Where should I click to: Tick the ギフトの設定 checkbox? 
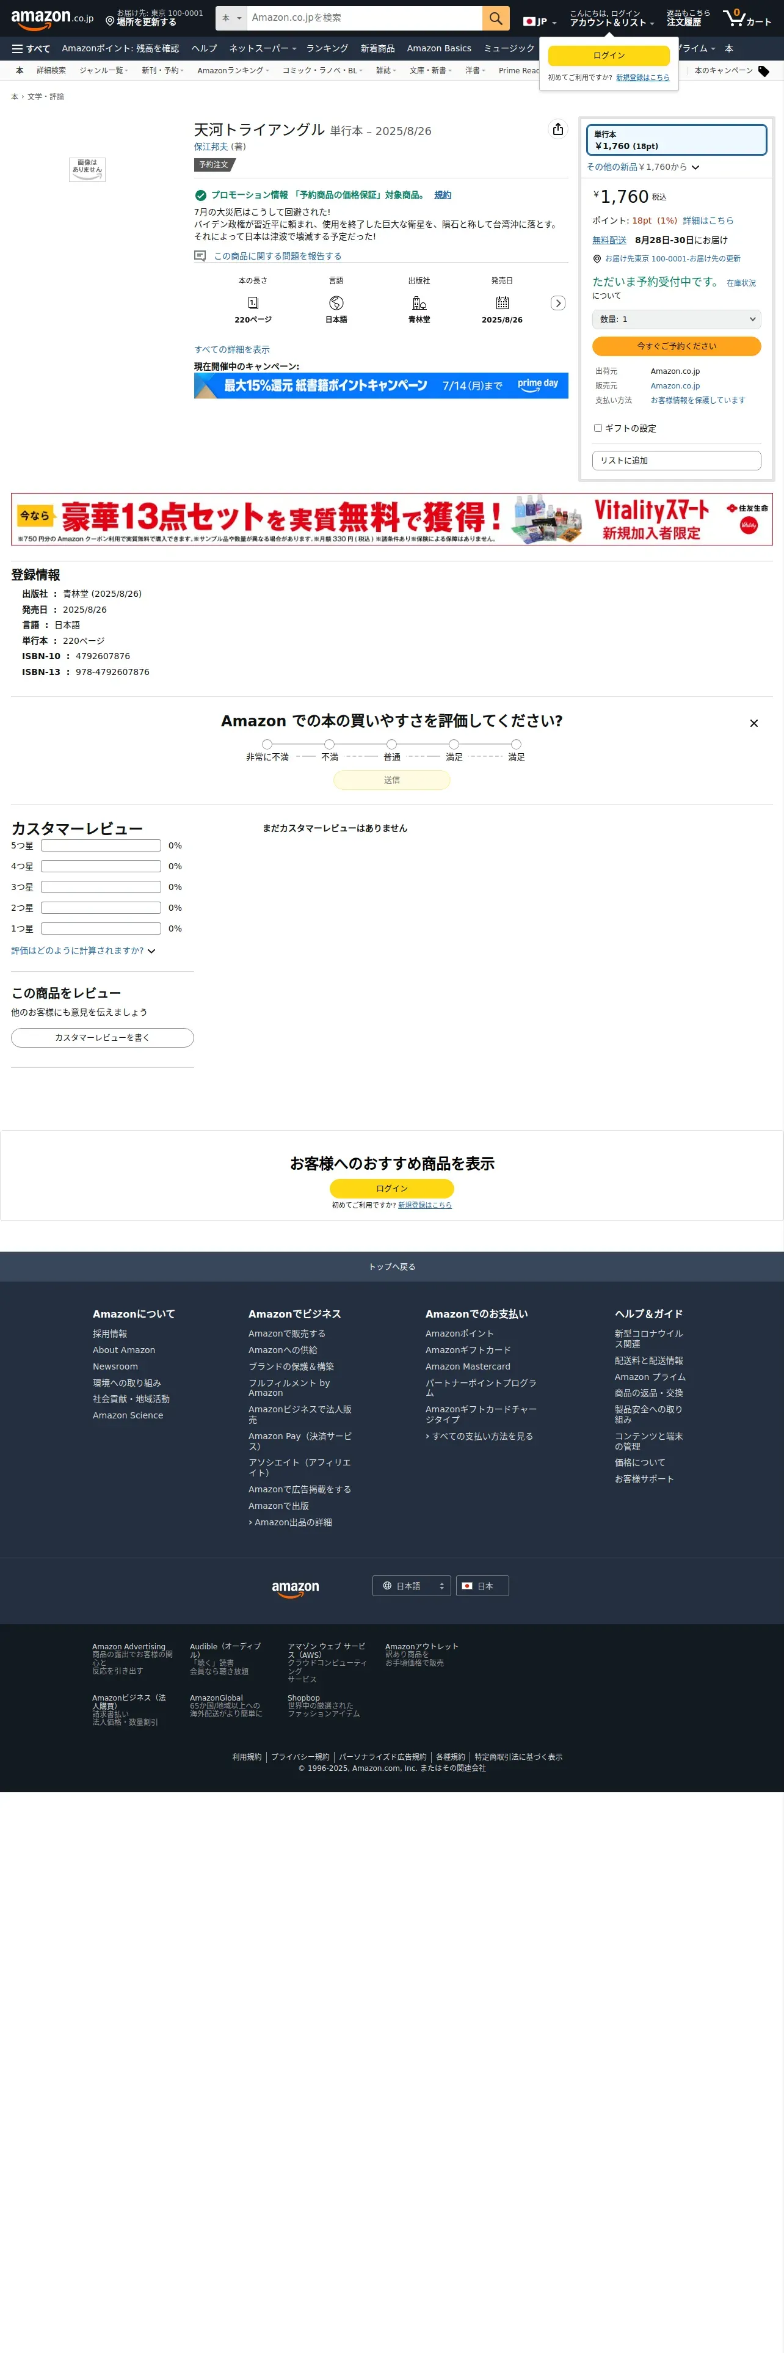click(598, 428)
